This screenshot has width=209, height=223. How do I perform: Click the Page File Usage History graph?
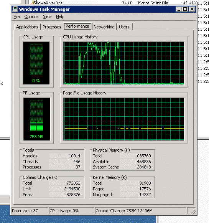click(124, 119)
